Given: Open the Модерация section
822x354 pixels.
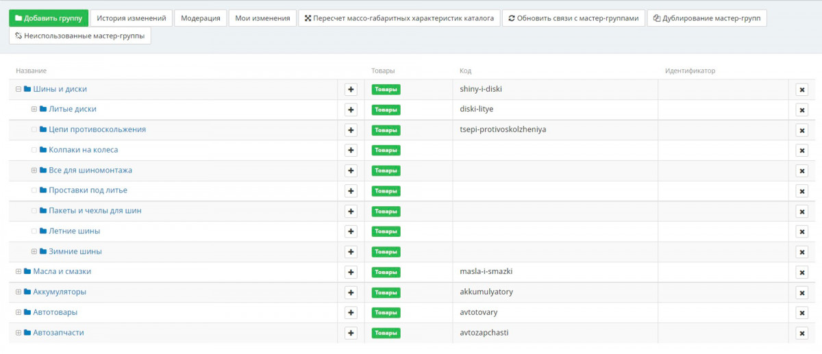Looking at the screenshot, I should (200, 18).
